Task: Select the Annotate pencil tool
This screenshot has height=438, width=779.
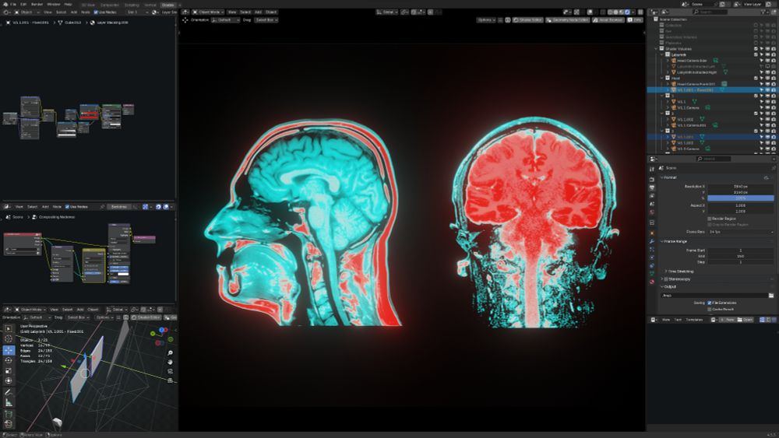Action: coord(9,392)
